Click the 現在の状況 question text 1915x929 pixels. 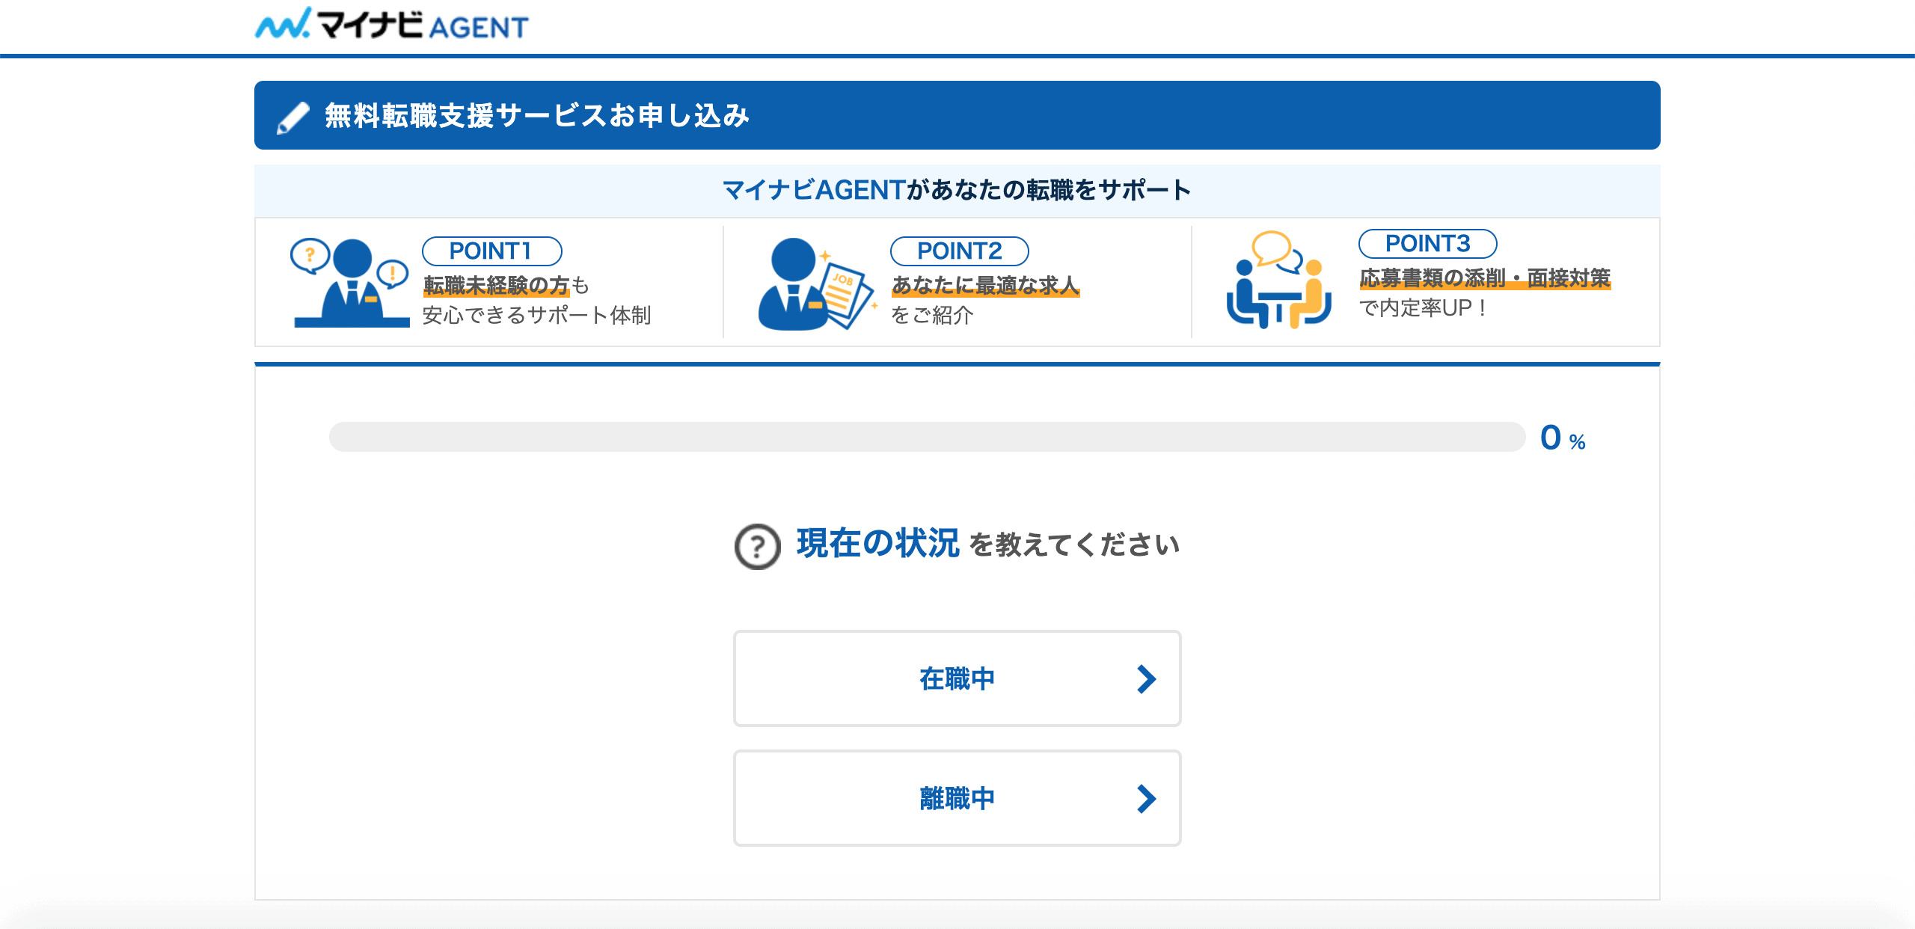tap(877, 544)
